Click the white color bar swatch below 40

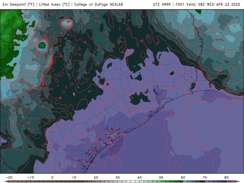click(x=133, y=181)
